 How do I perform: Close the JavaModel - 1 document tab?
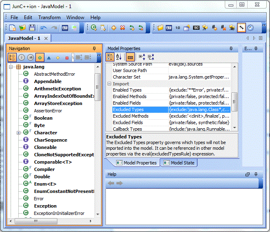[x=46, y=38]
